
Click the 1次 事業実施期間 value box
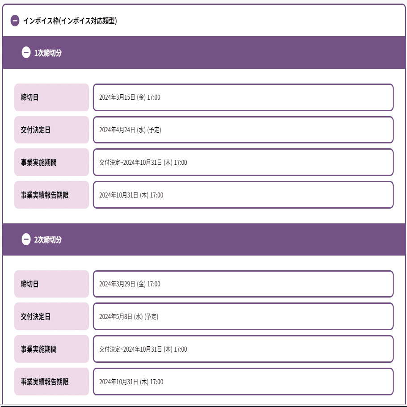click(x=243, y=162)
